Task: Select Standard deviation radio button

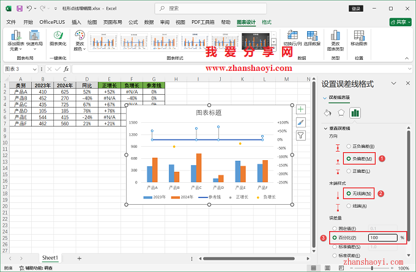Action: coord(335,247)
